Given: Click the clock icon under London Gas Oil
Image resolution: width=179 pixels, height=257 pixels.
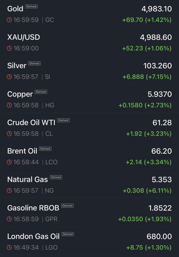Looking at the screenshot, I should pos(9,248).
